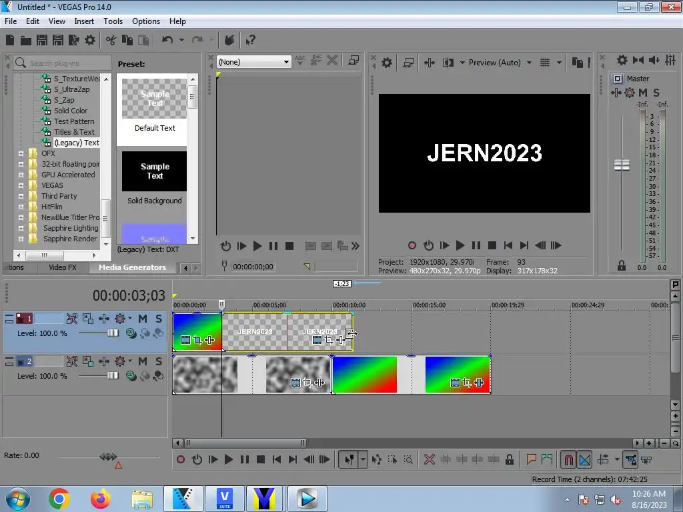The height and width of the screenshot is (512, 683).
Task: Expand the OFX folder in plug-in tree
Action: point(21,154)
